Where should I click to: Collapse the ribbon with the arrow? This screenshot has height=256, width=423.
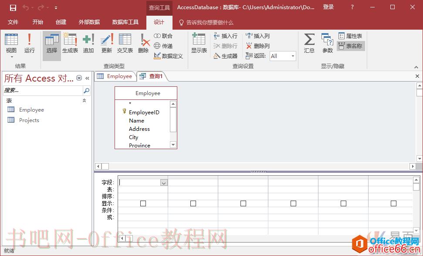(x=416, y=67)
